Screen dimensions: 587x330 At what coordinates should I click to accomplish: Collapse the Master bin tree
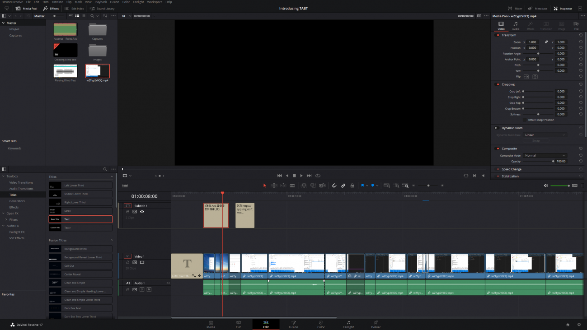tap(4, 23)
